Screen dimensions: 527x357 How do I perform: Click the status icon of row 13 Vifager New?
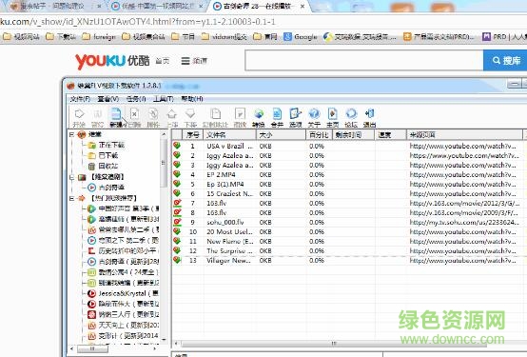point(177,260)
